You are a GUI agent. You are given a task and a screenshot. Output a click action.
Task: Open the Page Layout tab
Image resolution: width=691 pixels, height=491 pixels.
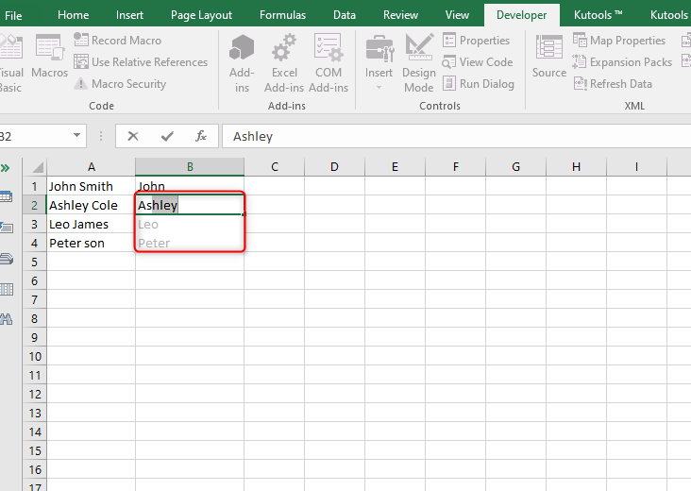pos(202,15)
